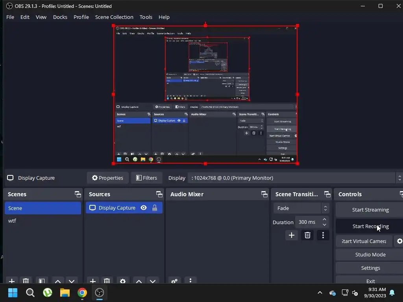Select Display Capture source row
Viewport: 403px width, 302px height.
pyautogui.click(x=124, y=208)
